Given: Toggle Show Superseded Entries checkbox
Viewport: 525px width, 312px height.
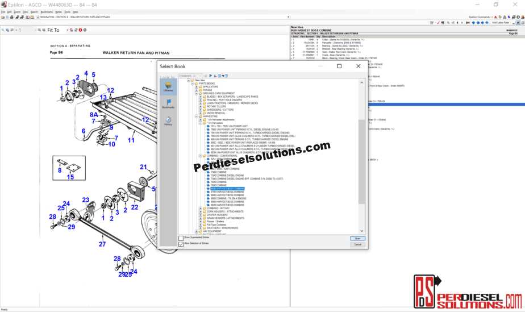Looking at the screenshot, I should tap(181, 238).
